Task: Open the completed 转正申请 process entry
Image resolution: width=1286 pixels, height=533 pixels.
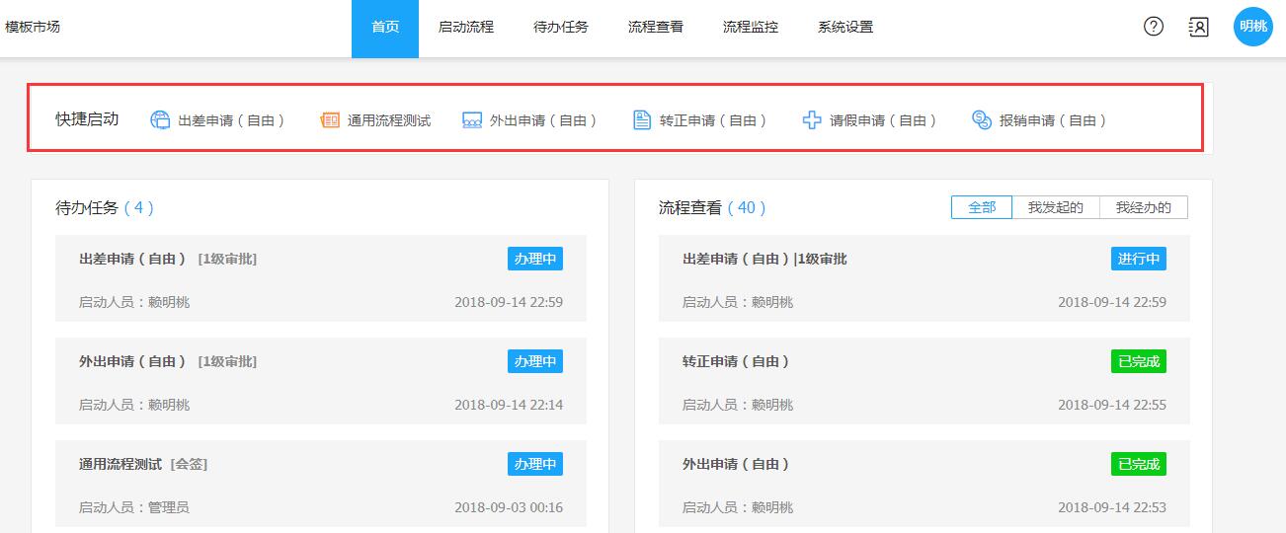Action: click(x=736, y=361)
